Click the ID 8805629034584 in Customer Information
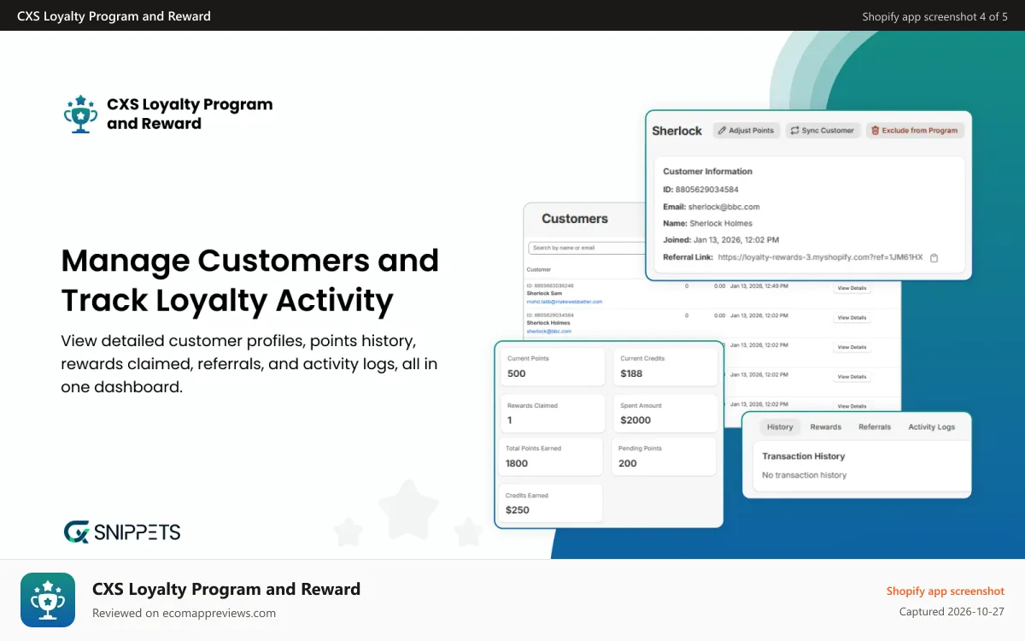This screenshot has height=641, width=1025. [x=700, y=190]
